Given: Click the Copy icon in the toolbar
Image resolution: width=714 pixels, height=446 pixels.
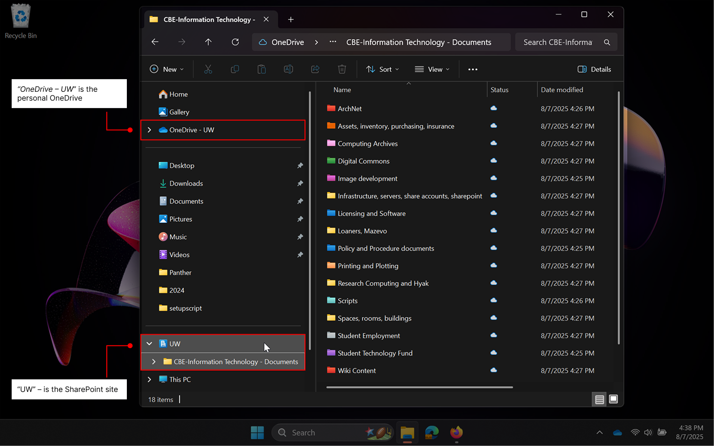Looking at the screenshot, I should (x=235, y=69).
